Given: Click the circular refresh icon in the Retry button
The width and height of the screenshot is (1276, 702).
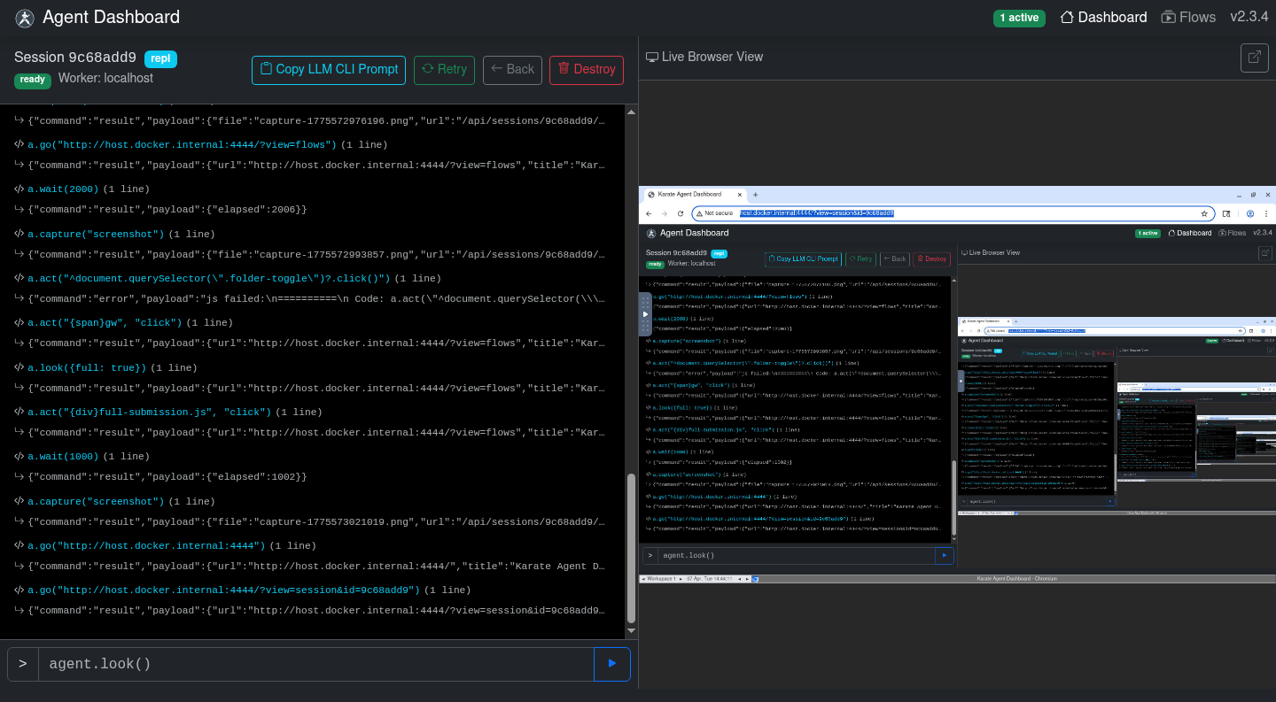Looking at the screenshot, I should click(x=425, y=69).
